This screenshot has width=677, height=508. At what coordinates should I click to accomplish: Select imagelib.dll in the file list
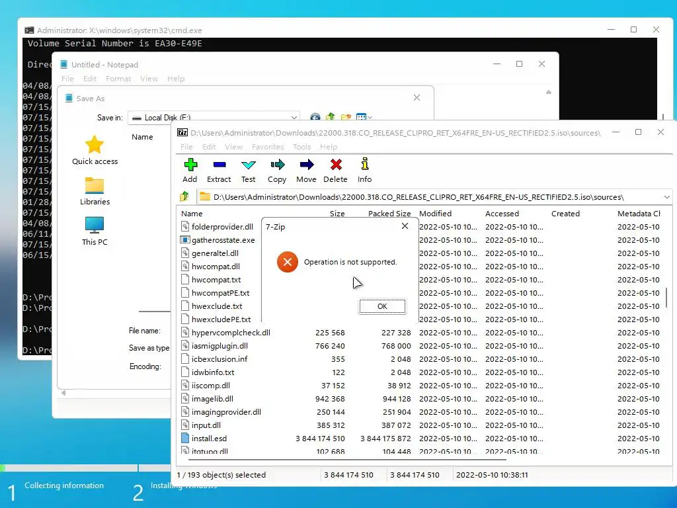pyautogui.click(x=212, y=399)
